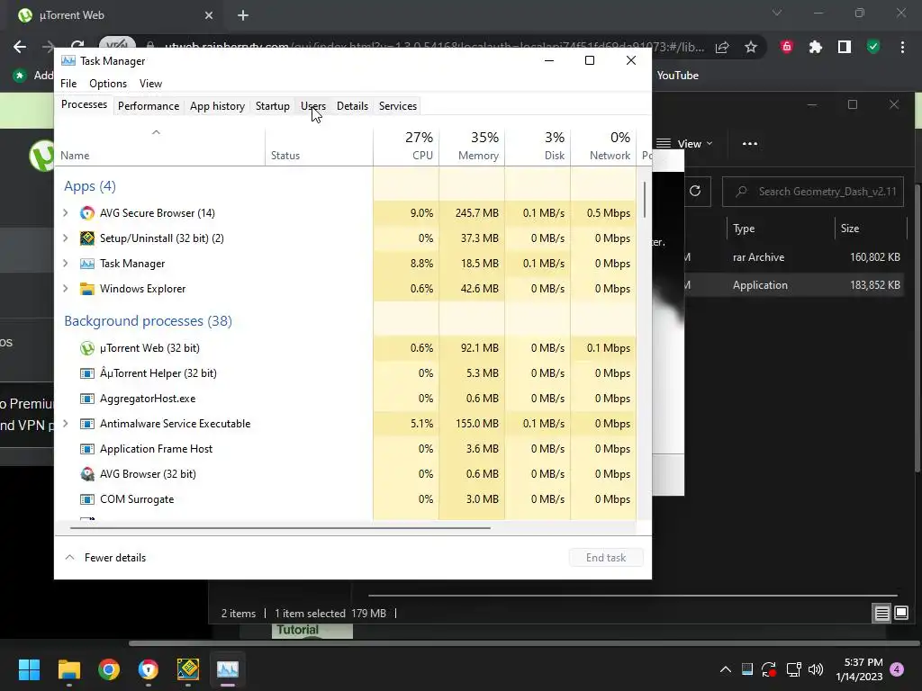Click the Task Manager taskbar icon
The image size is (922, 691).
pyautogui.click(x=228, y=669)
